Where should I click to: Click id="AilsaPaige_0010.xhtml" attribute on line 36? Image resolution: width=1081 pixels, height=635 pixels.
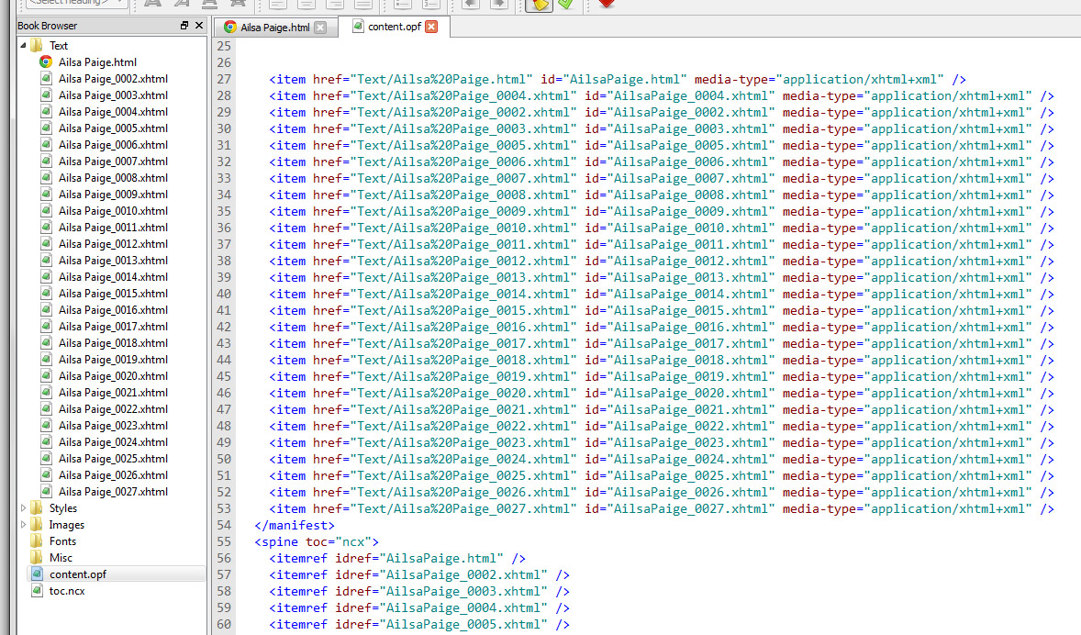(680, 228)
